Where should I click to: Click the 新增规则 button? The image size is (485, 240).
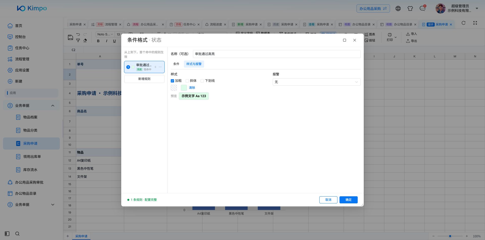144,79
